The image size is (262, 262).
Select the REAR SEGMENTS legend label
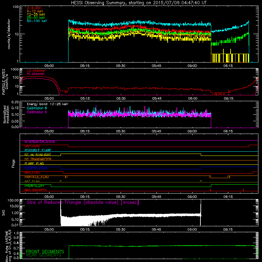(x=44, y=255)
